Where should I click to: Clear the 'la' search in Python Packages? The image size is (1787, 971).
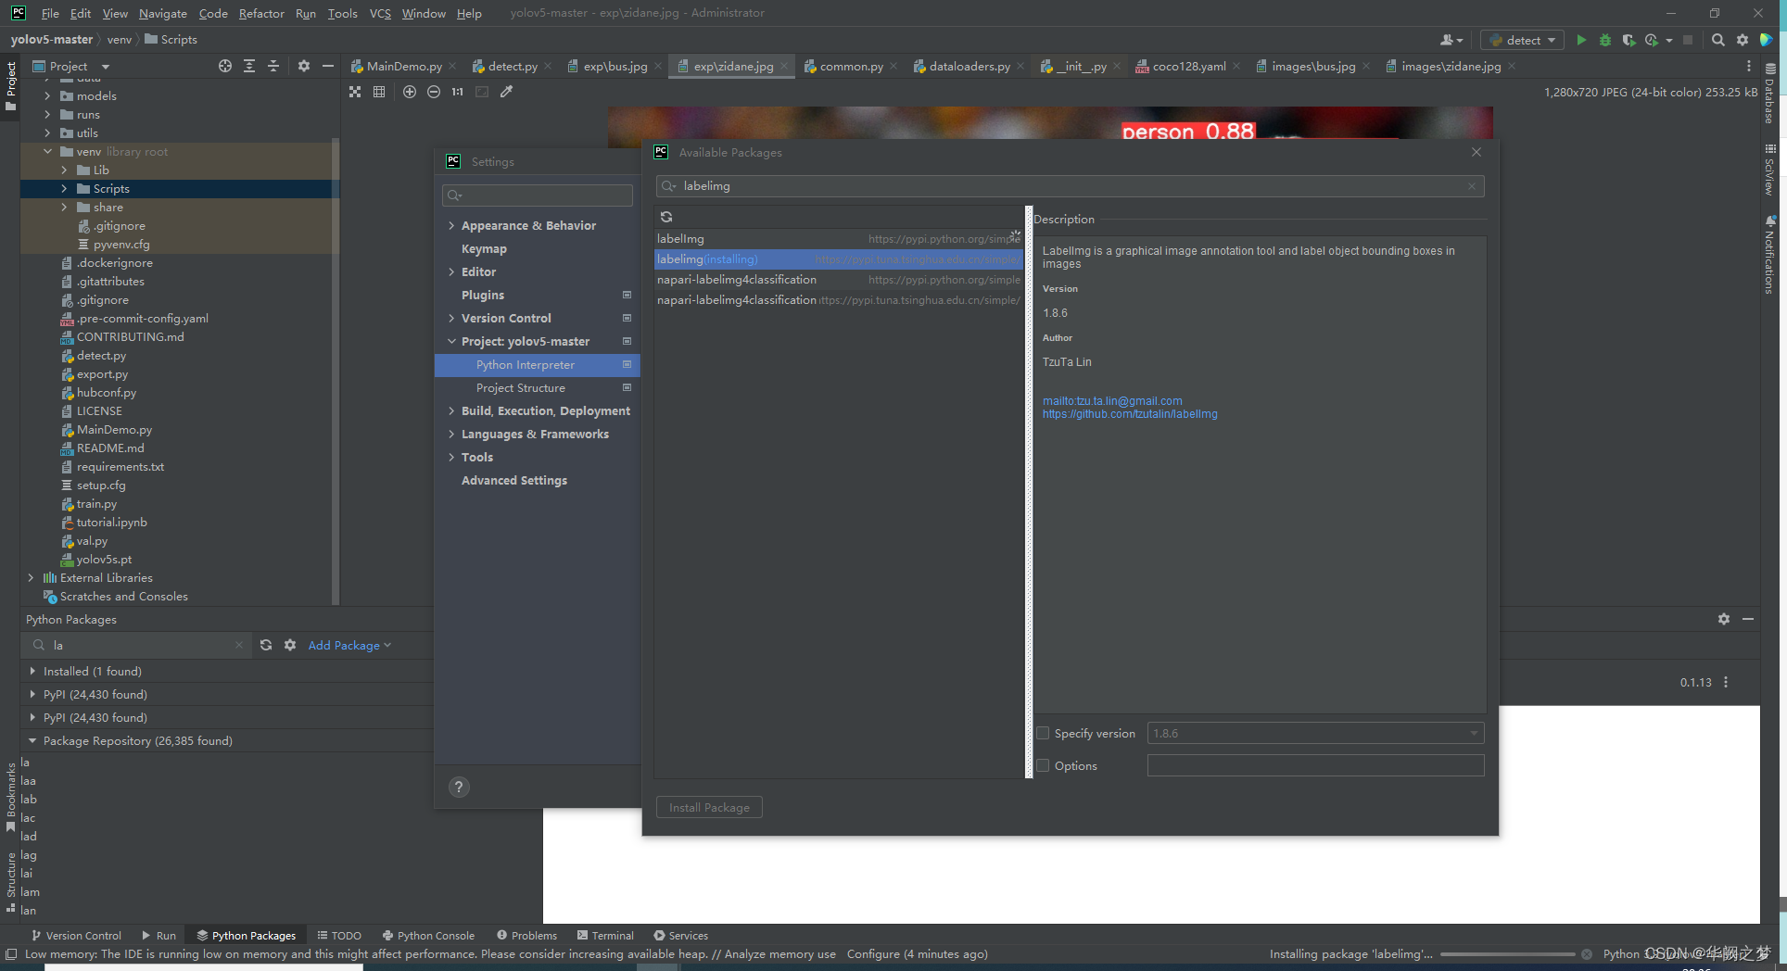pyautogui.click(x=239, y=645)
